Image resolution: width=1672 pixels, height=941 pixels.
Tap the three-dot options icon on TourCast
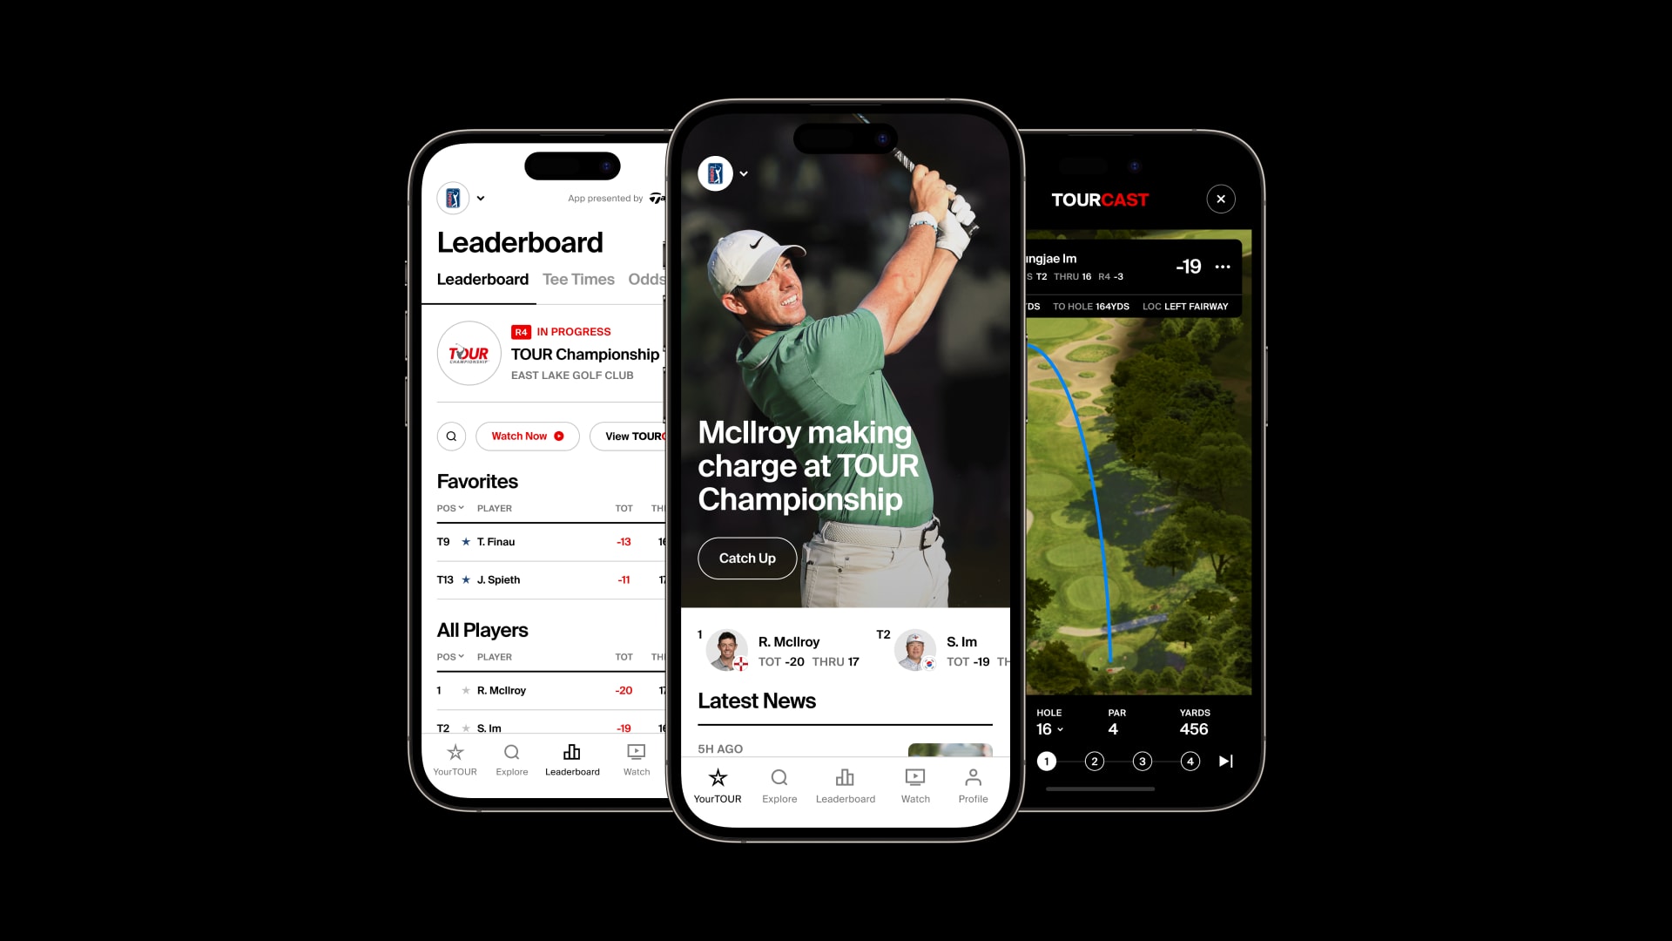1225,267
